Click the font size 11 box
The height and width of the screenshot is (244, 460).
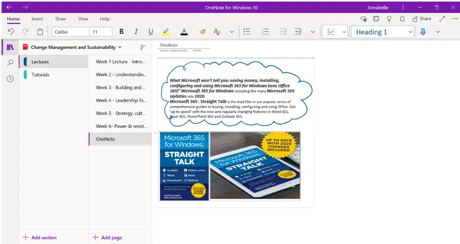(x=100, y=32)
